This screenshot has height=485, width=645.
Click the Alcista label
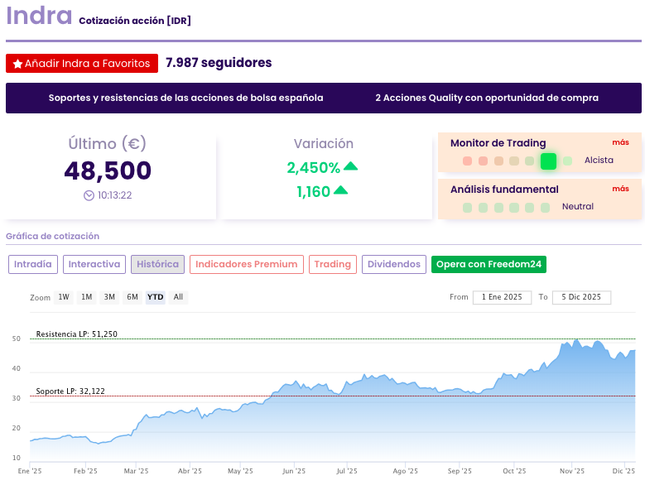(x=599, y=161)
